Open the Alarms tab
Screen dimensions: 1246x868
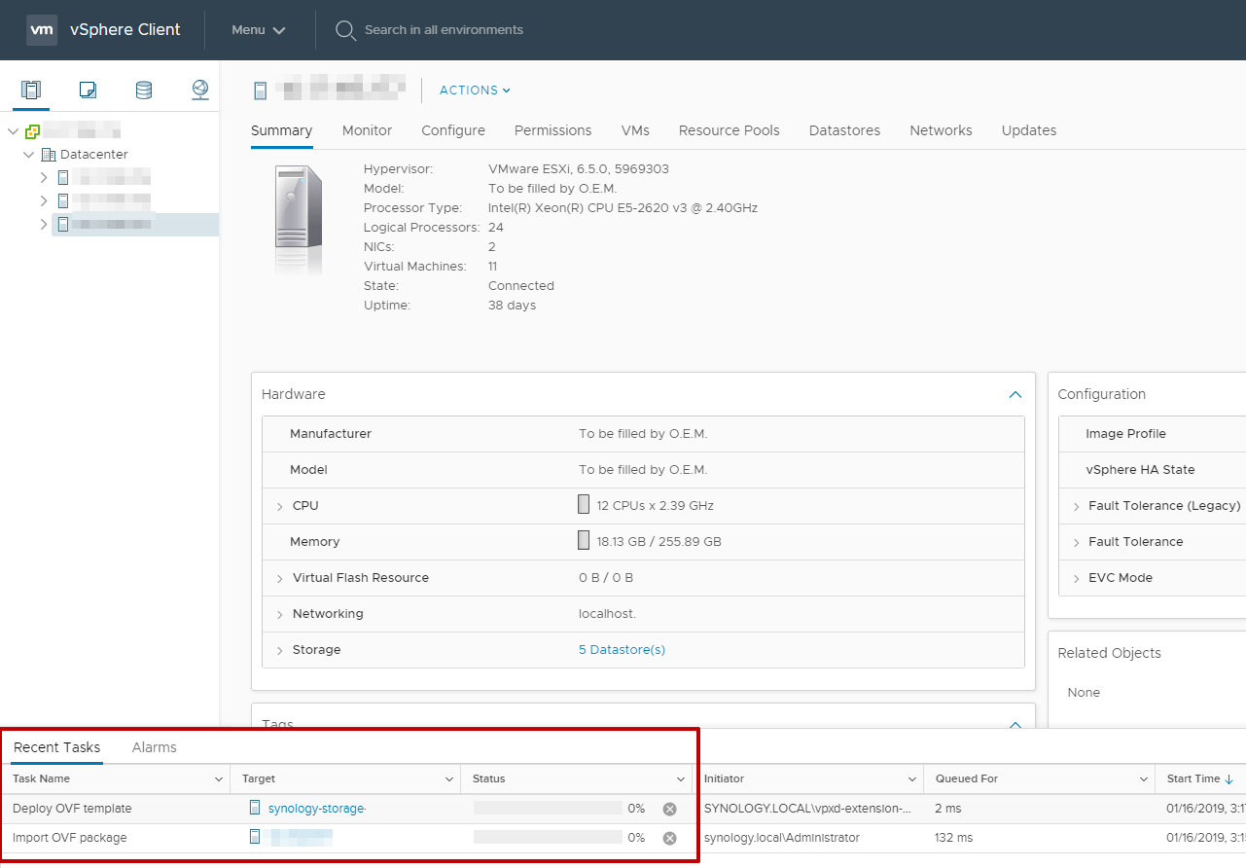click(154, 747)
